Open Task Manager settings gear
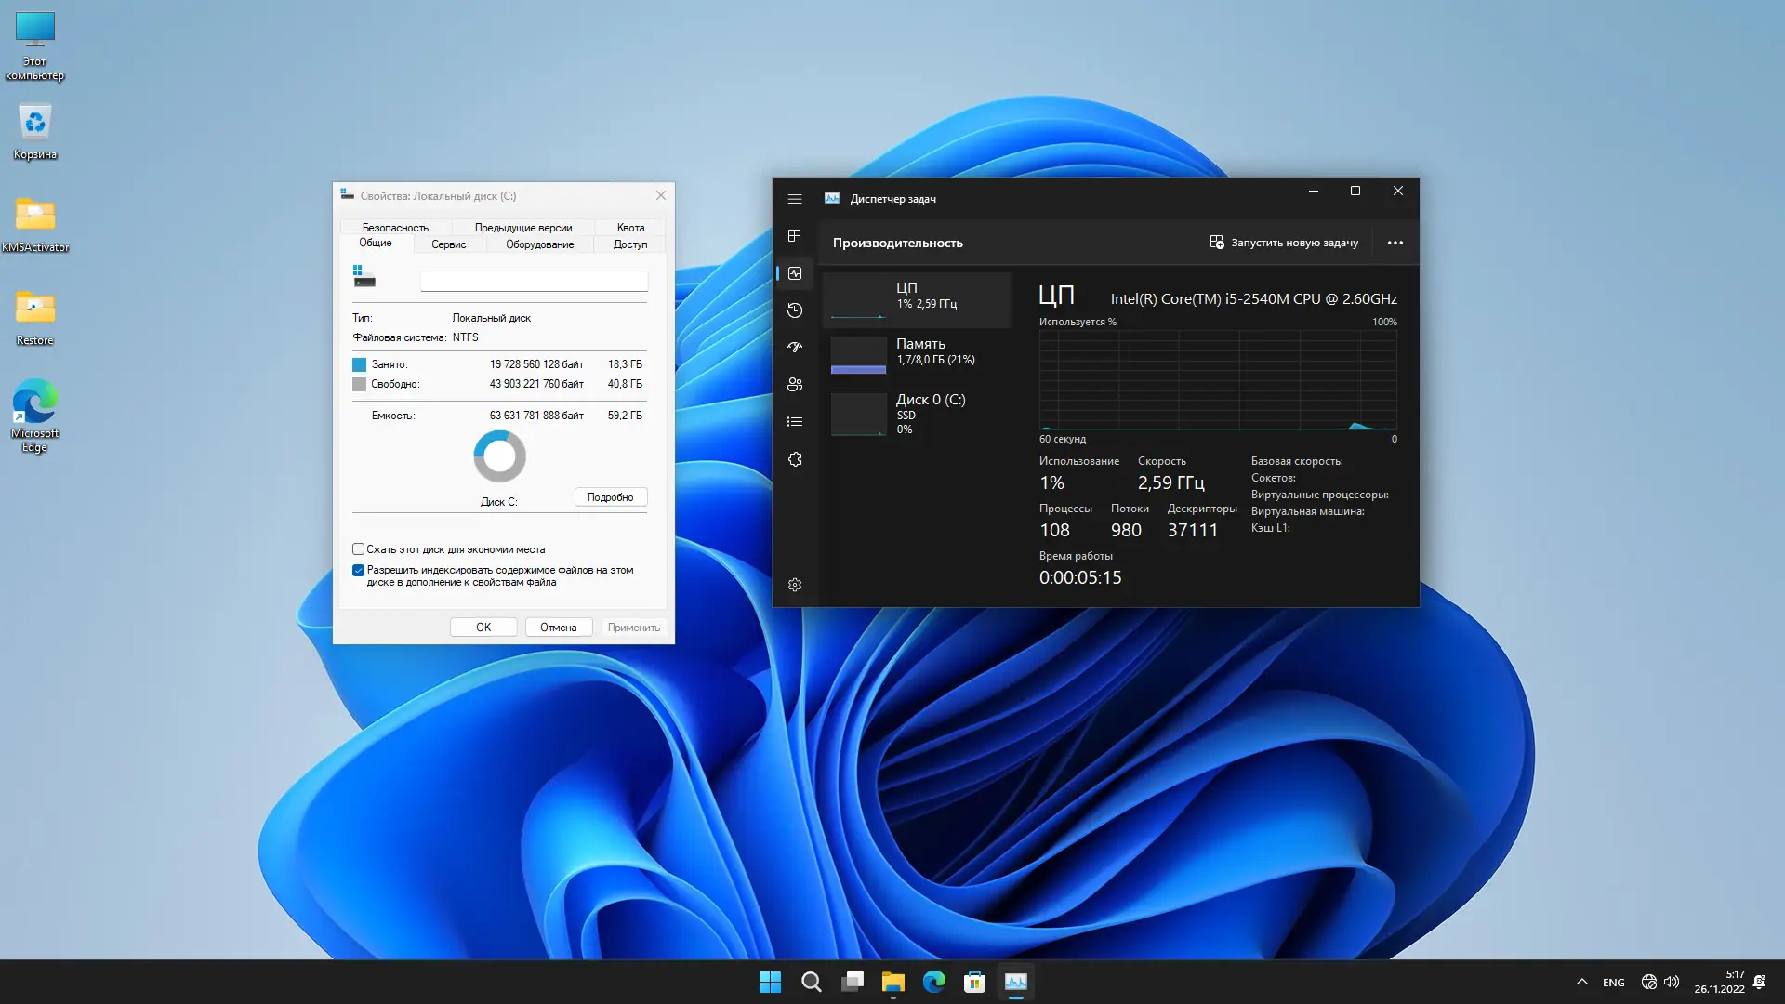The width and height of the screenshot is (1785, 1004). 794,585
